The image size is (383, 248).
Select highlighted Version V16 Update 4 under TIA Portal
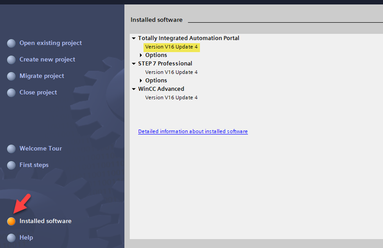172,47
